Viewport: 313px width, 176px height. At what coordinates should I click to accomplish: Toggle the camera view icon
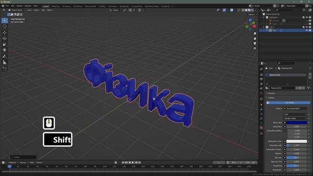255,44
